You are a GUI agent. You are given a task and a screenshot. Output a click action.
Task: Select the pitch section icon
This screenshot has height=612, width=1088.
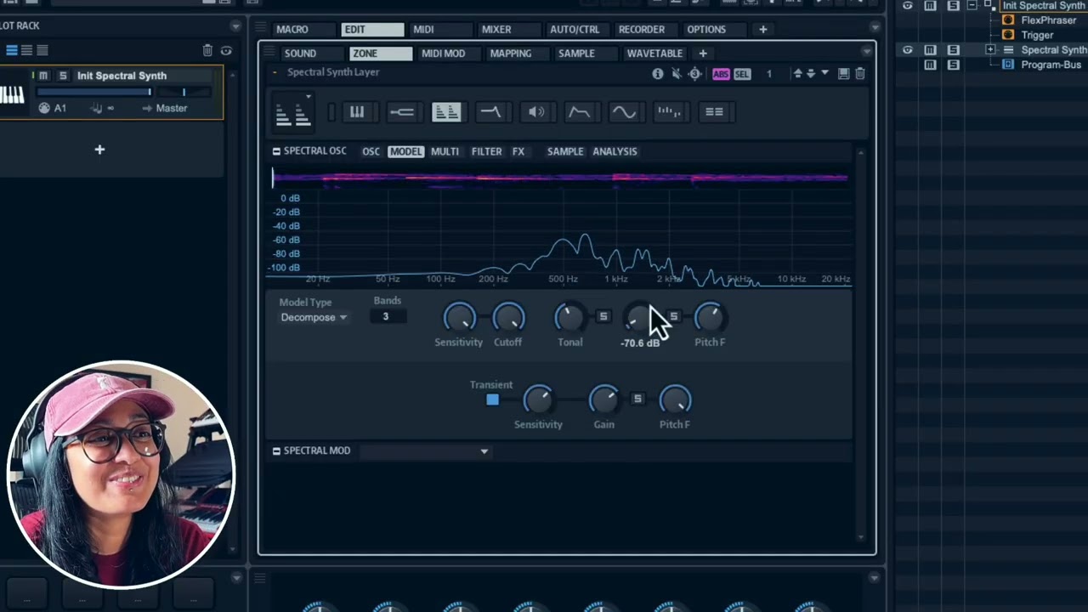pyautogui.click(x=401, y=112)
